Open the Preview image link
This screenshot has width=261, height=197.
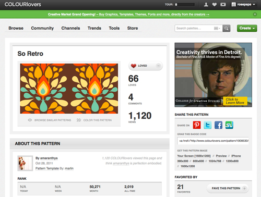pyautogui.click(x=221, y=156)
